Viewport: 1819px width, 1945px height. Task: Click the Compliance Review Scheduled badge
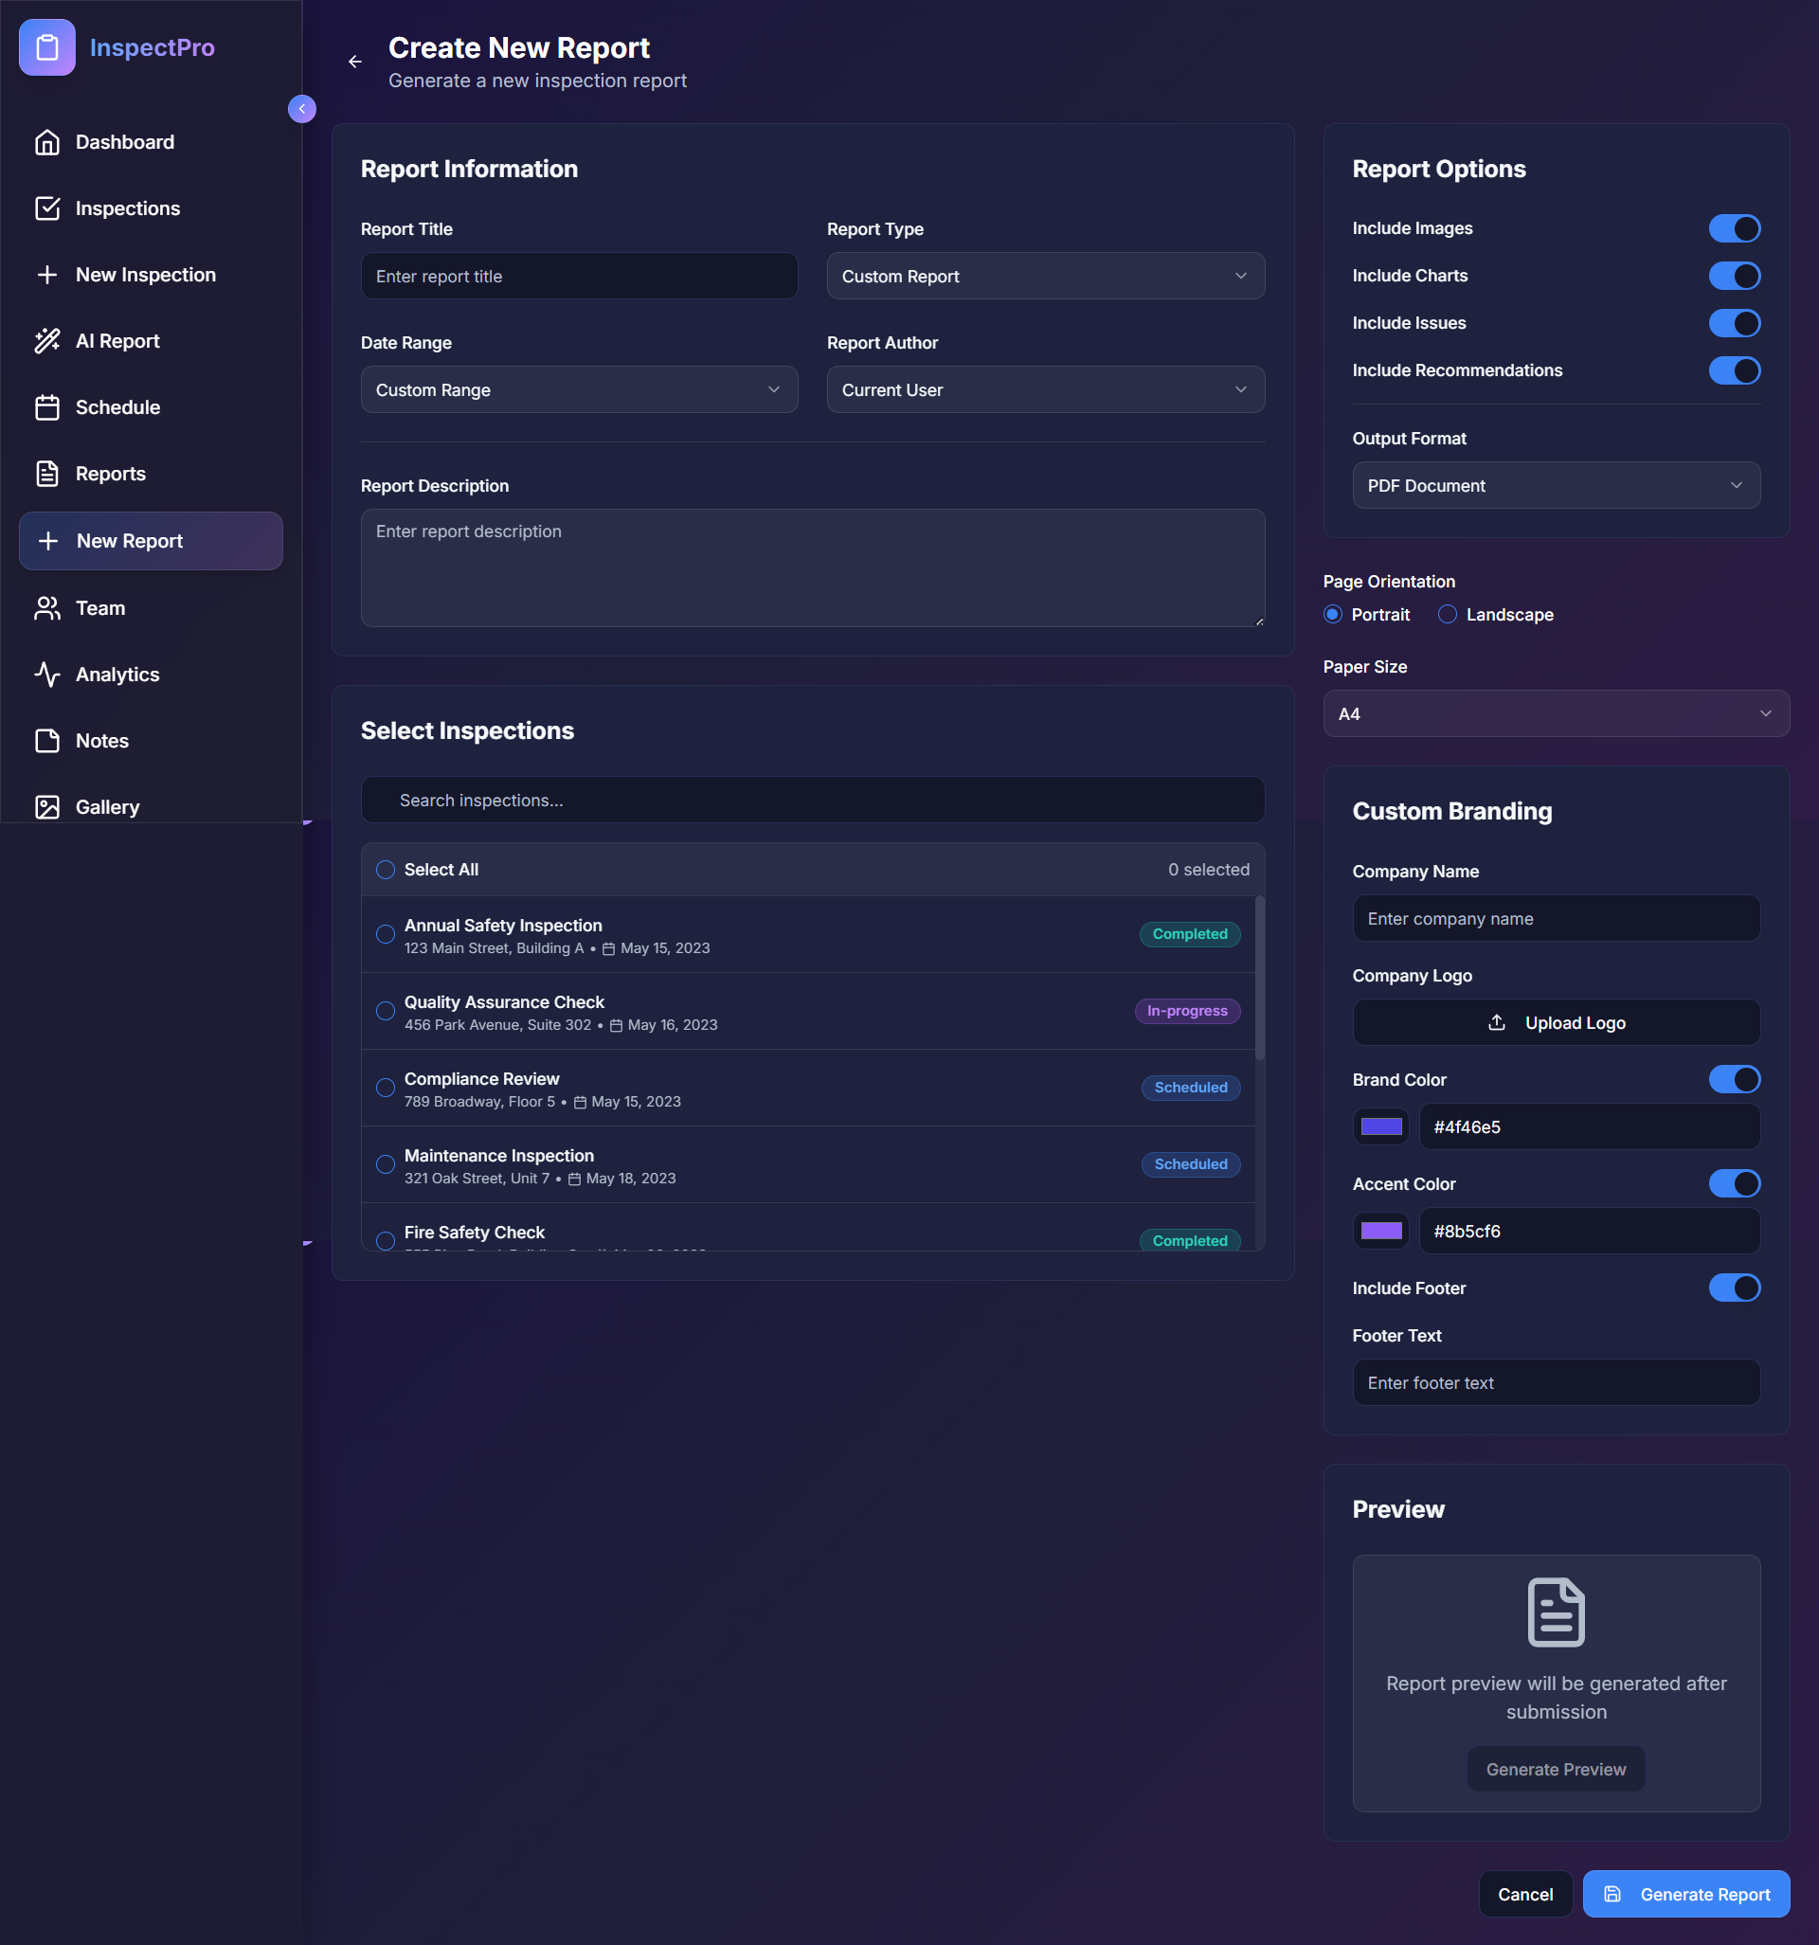tap(1190, 1088)
